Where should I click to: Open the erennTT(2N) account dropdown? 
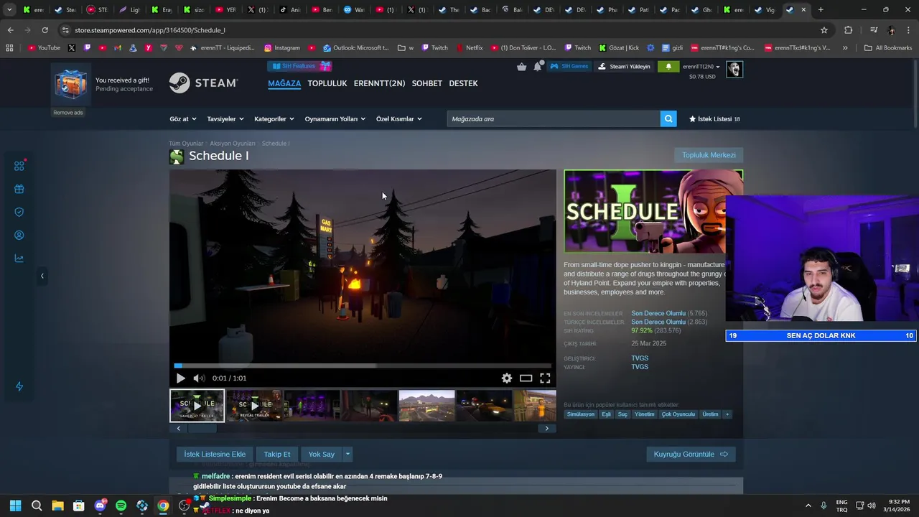pyautogui.click(x=701, y=67)
